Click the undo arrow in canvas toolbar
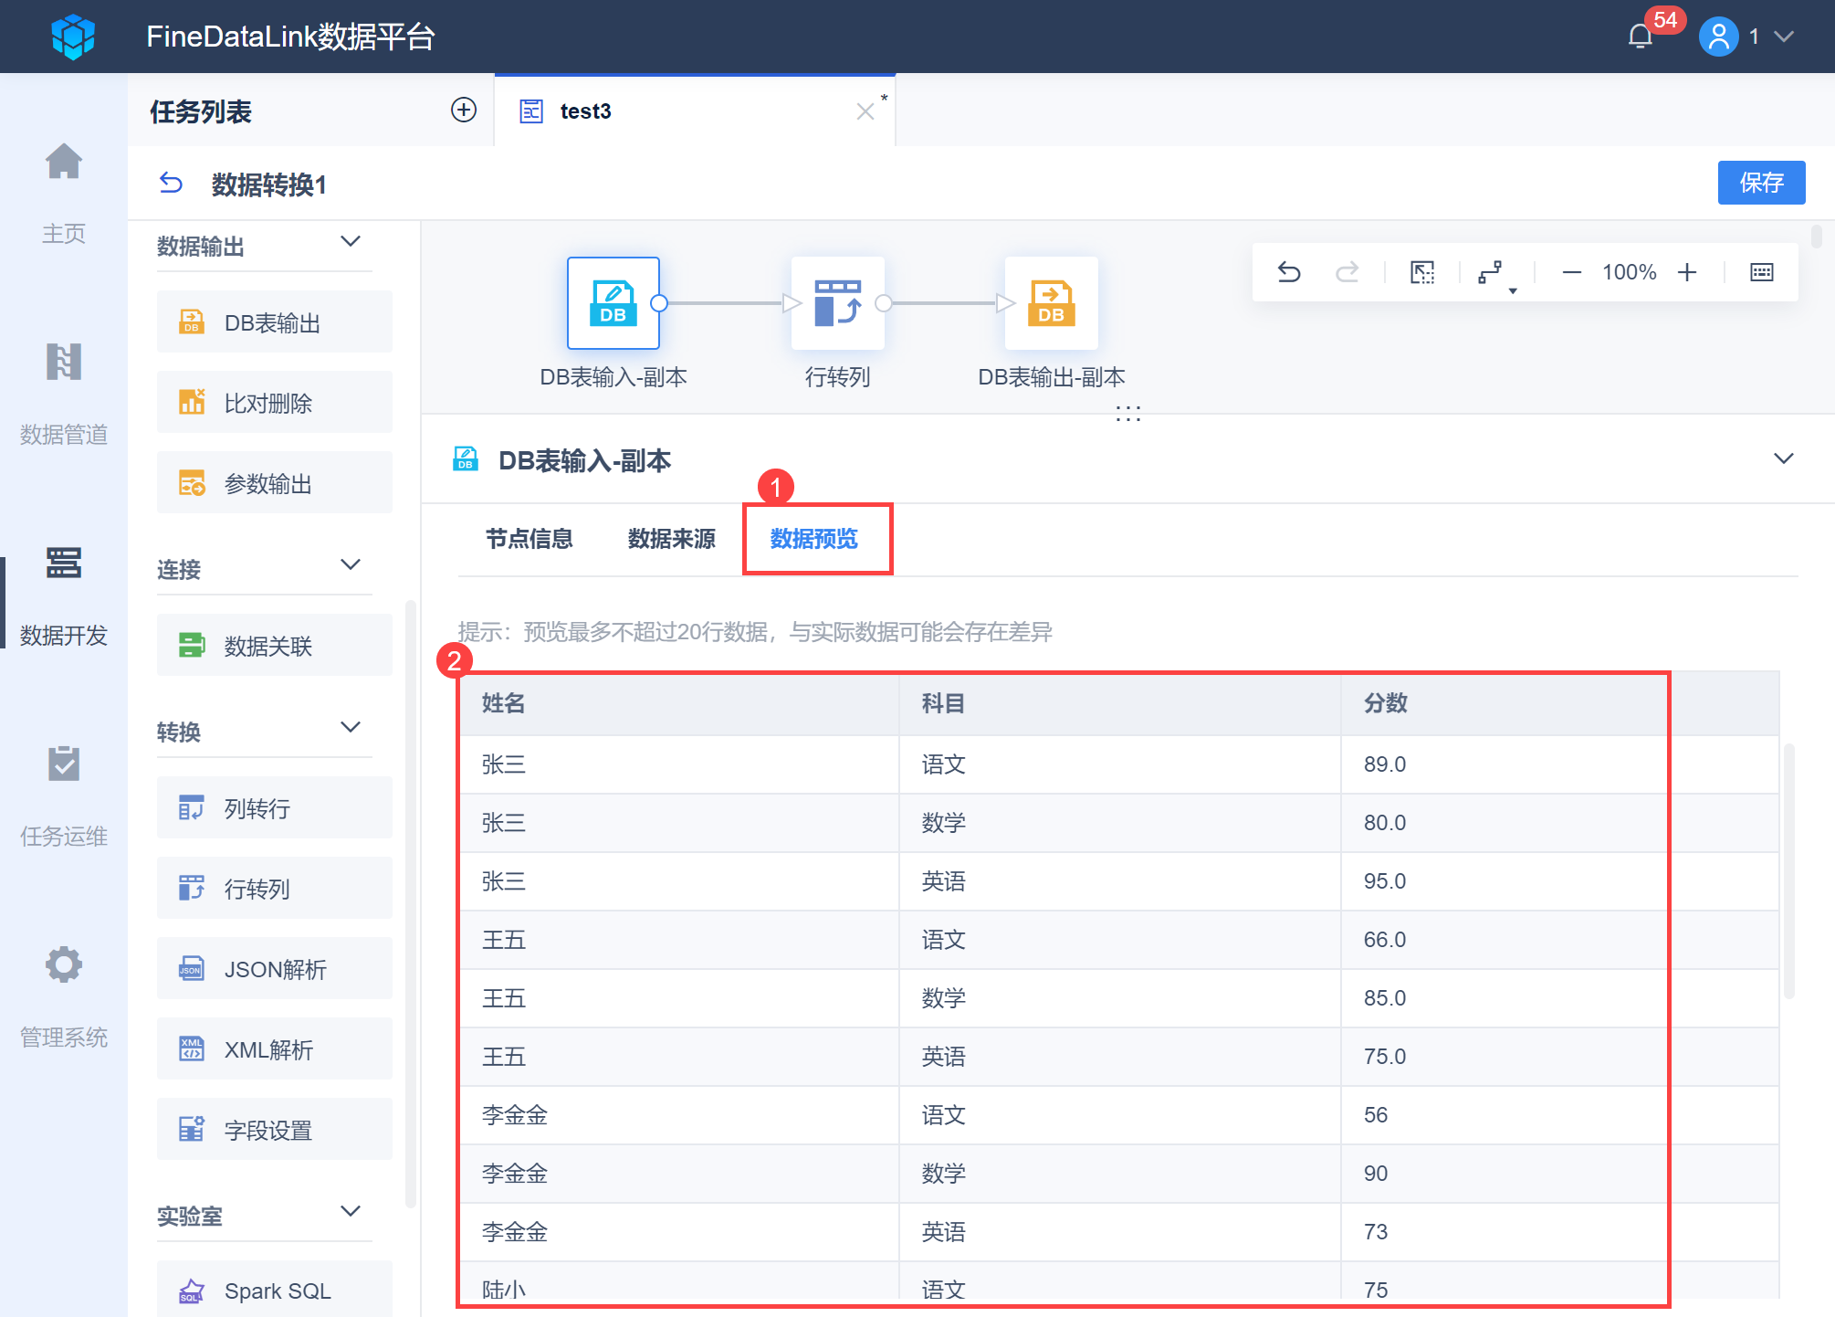This screenshot has height=1317, width=1835. click(x=1289, y=272)
